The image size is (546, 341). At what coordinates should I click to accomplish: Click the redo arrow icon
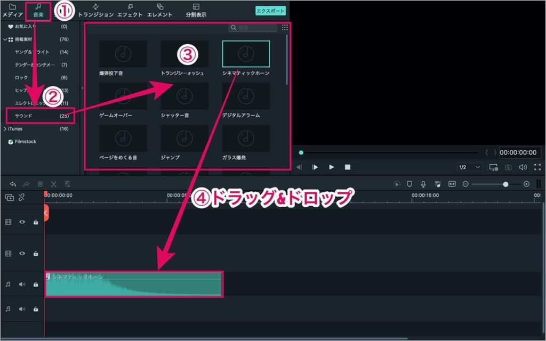pyautogui.click(x=26, y=184)
